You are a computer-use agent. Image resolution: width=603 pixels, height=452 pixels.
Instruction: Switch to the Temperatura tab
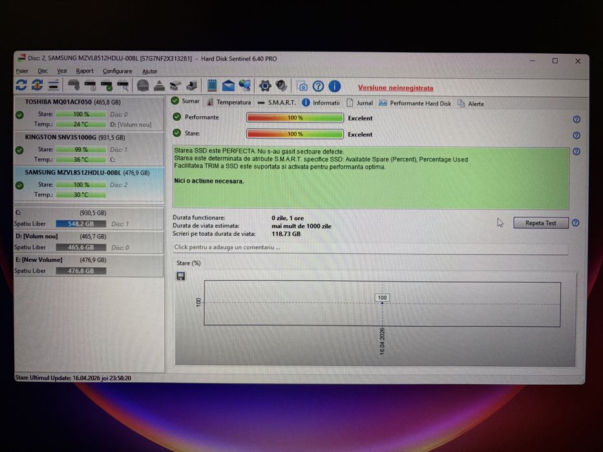click(x=229, y=102)
